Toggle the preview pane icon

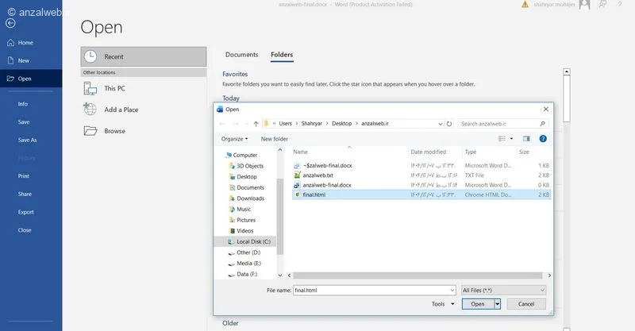(x=526, y=139)
